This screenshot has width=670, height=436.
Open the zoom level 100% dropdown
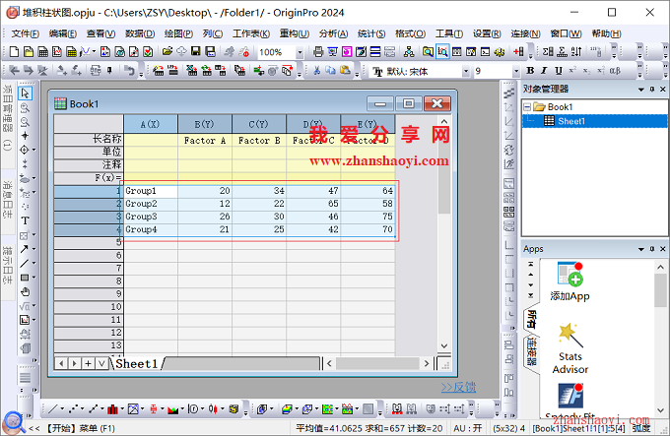(300, 52)
